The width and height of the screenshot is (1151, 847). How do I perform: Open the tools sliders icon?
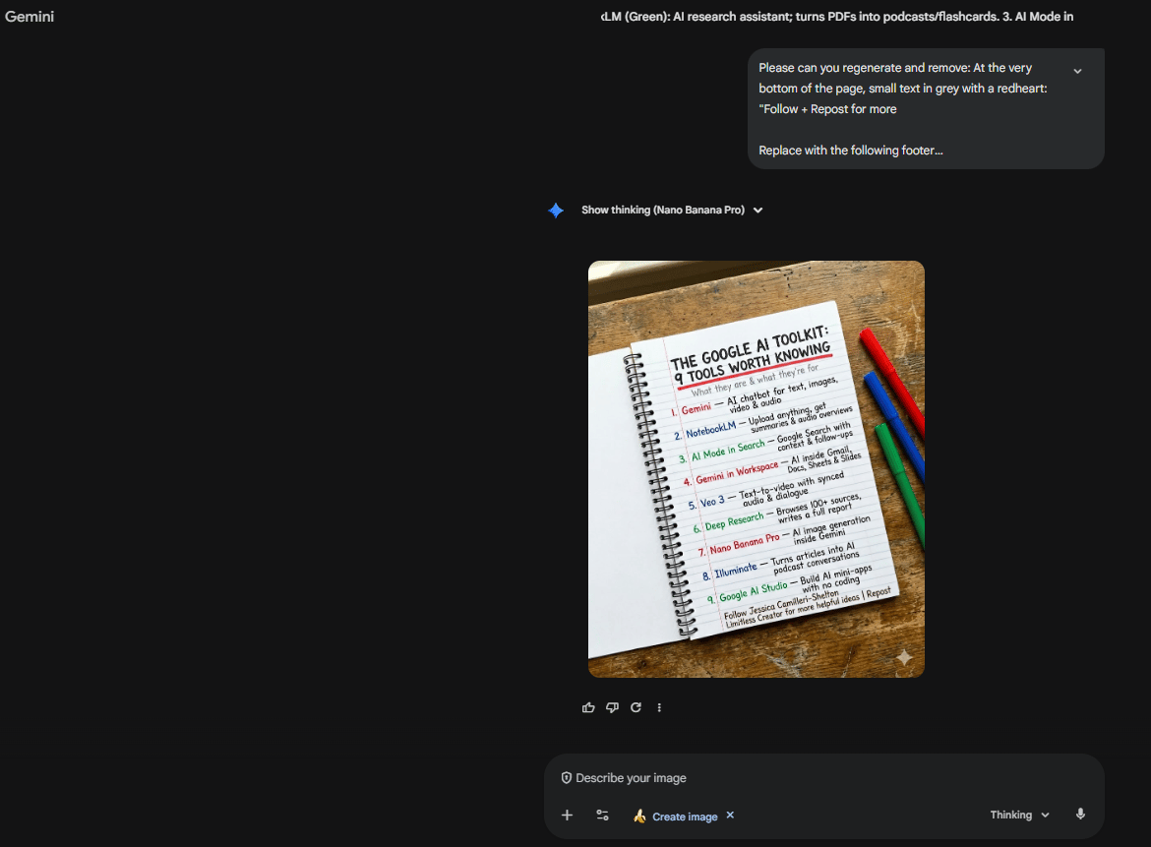click(602, 816)
